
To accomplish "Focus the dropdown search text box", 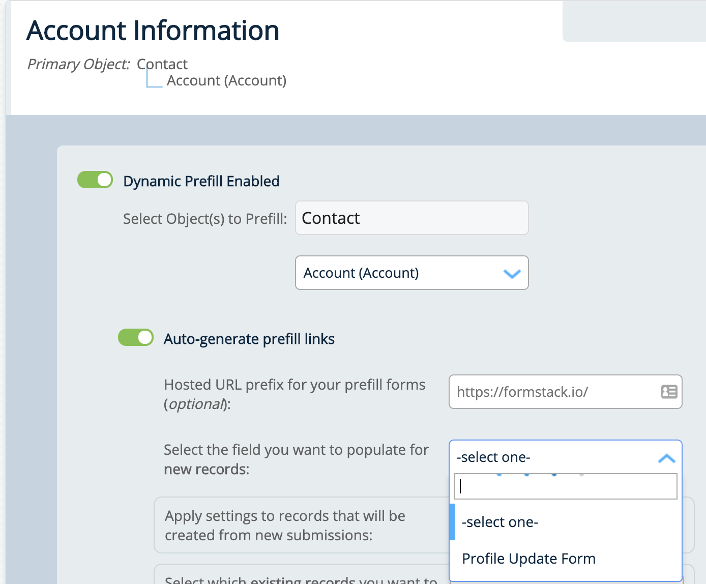I will (x=565, y=487).
